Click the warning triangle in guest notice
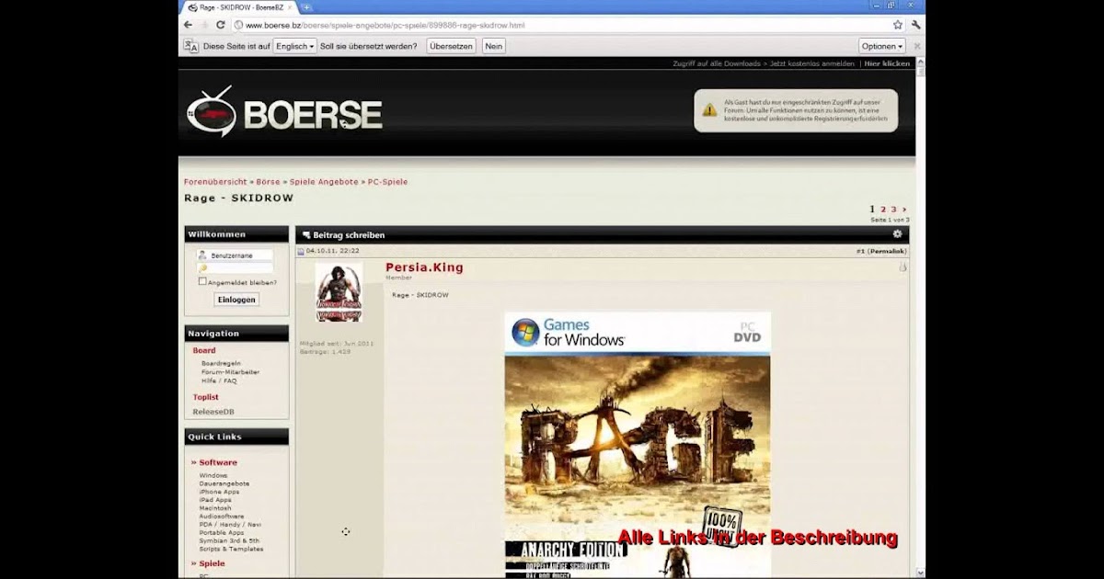Viewport: 1104px width, 579px height. [x=709, y=110]
